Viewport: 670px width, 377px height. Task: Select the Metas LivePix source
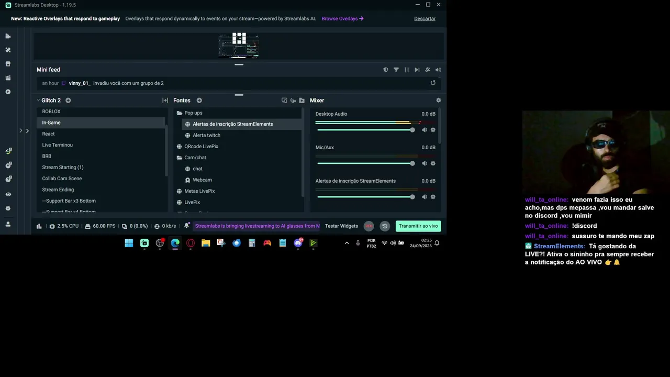(238, 191)
